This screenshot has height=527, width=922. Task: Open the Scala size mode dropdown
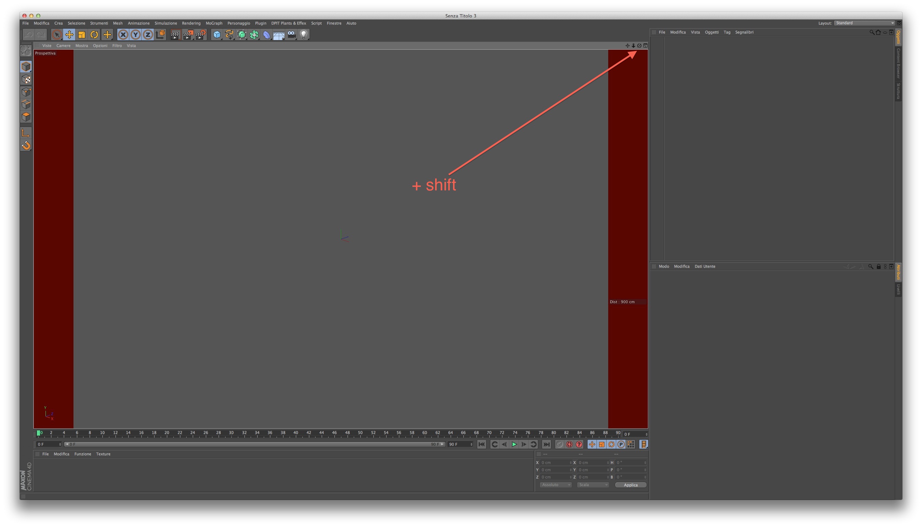tap(593, 485)
